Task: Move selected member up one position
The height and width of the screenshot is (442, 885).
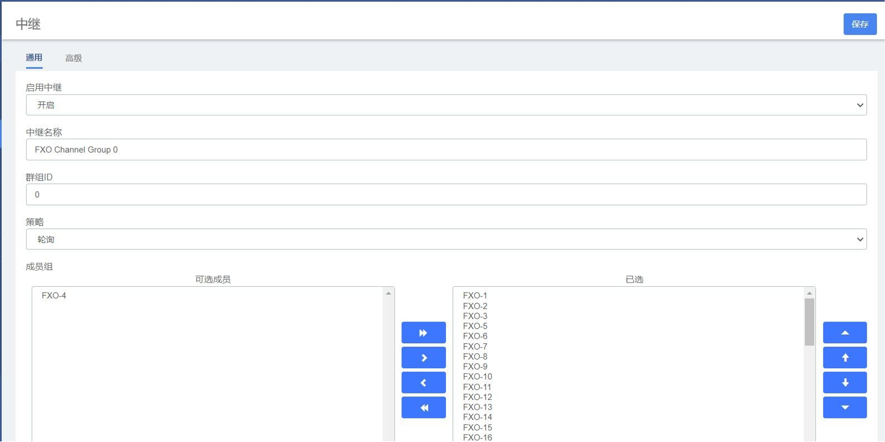Action: click(x=845, y=358)
